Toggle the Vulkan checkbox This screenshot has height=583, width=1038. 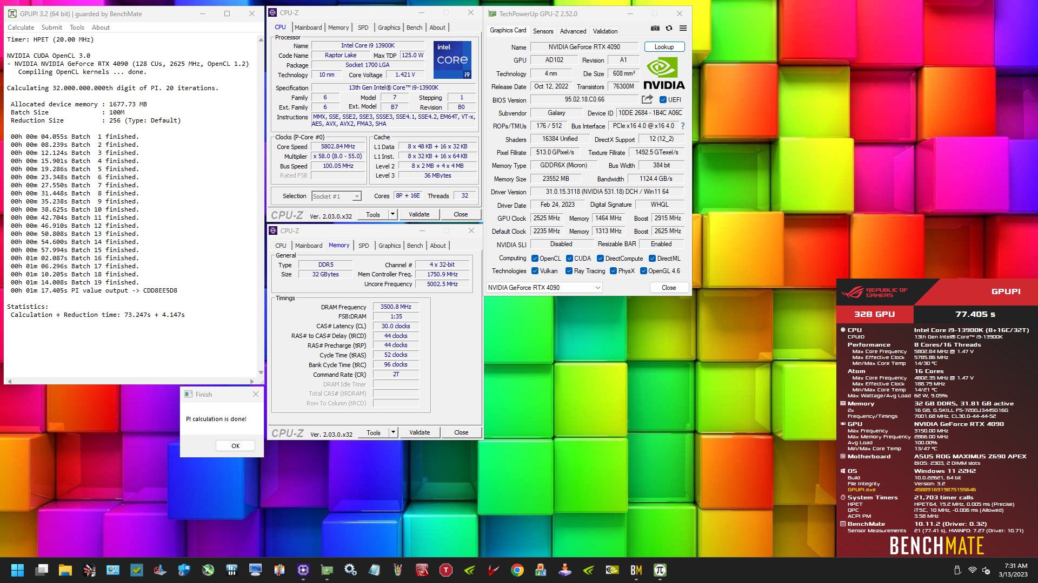pyautogui.click(x=535, y=271)
